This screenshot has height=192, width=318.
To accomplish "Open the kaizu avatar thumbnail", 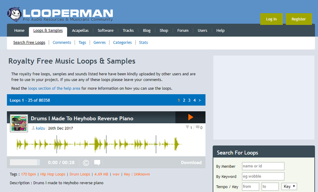I will pyautogui.click(x=19, y=123).
